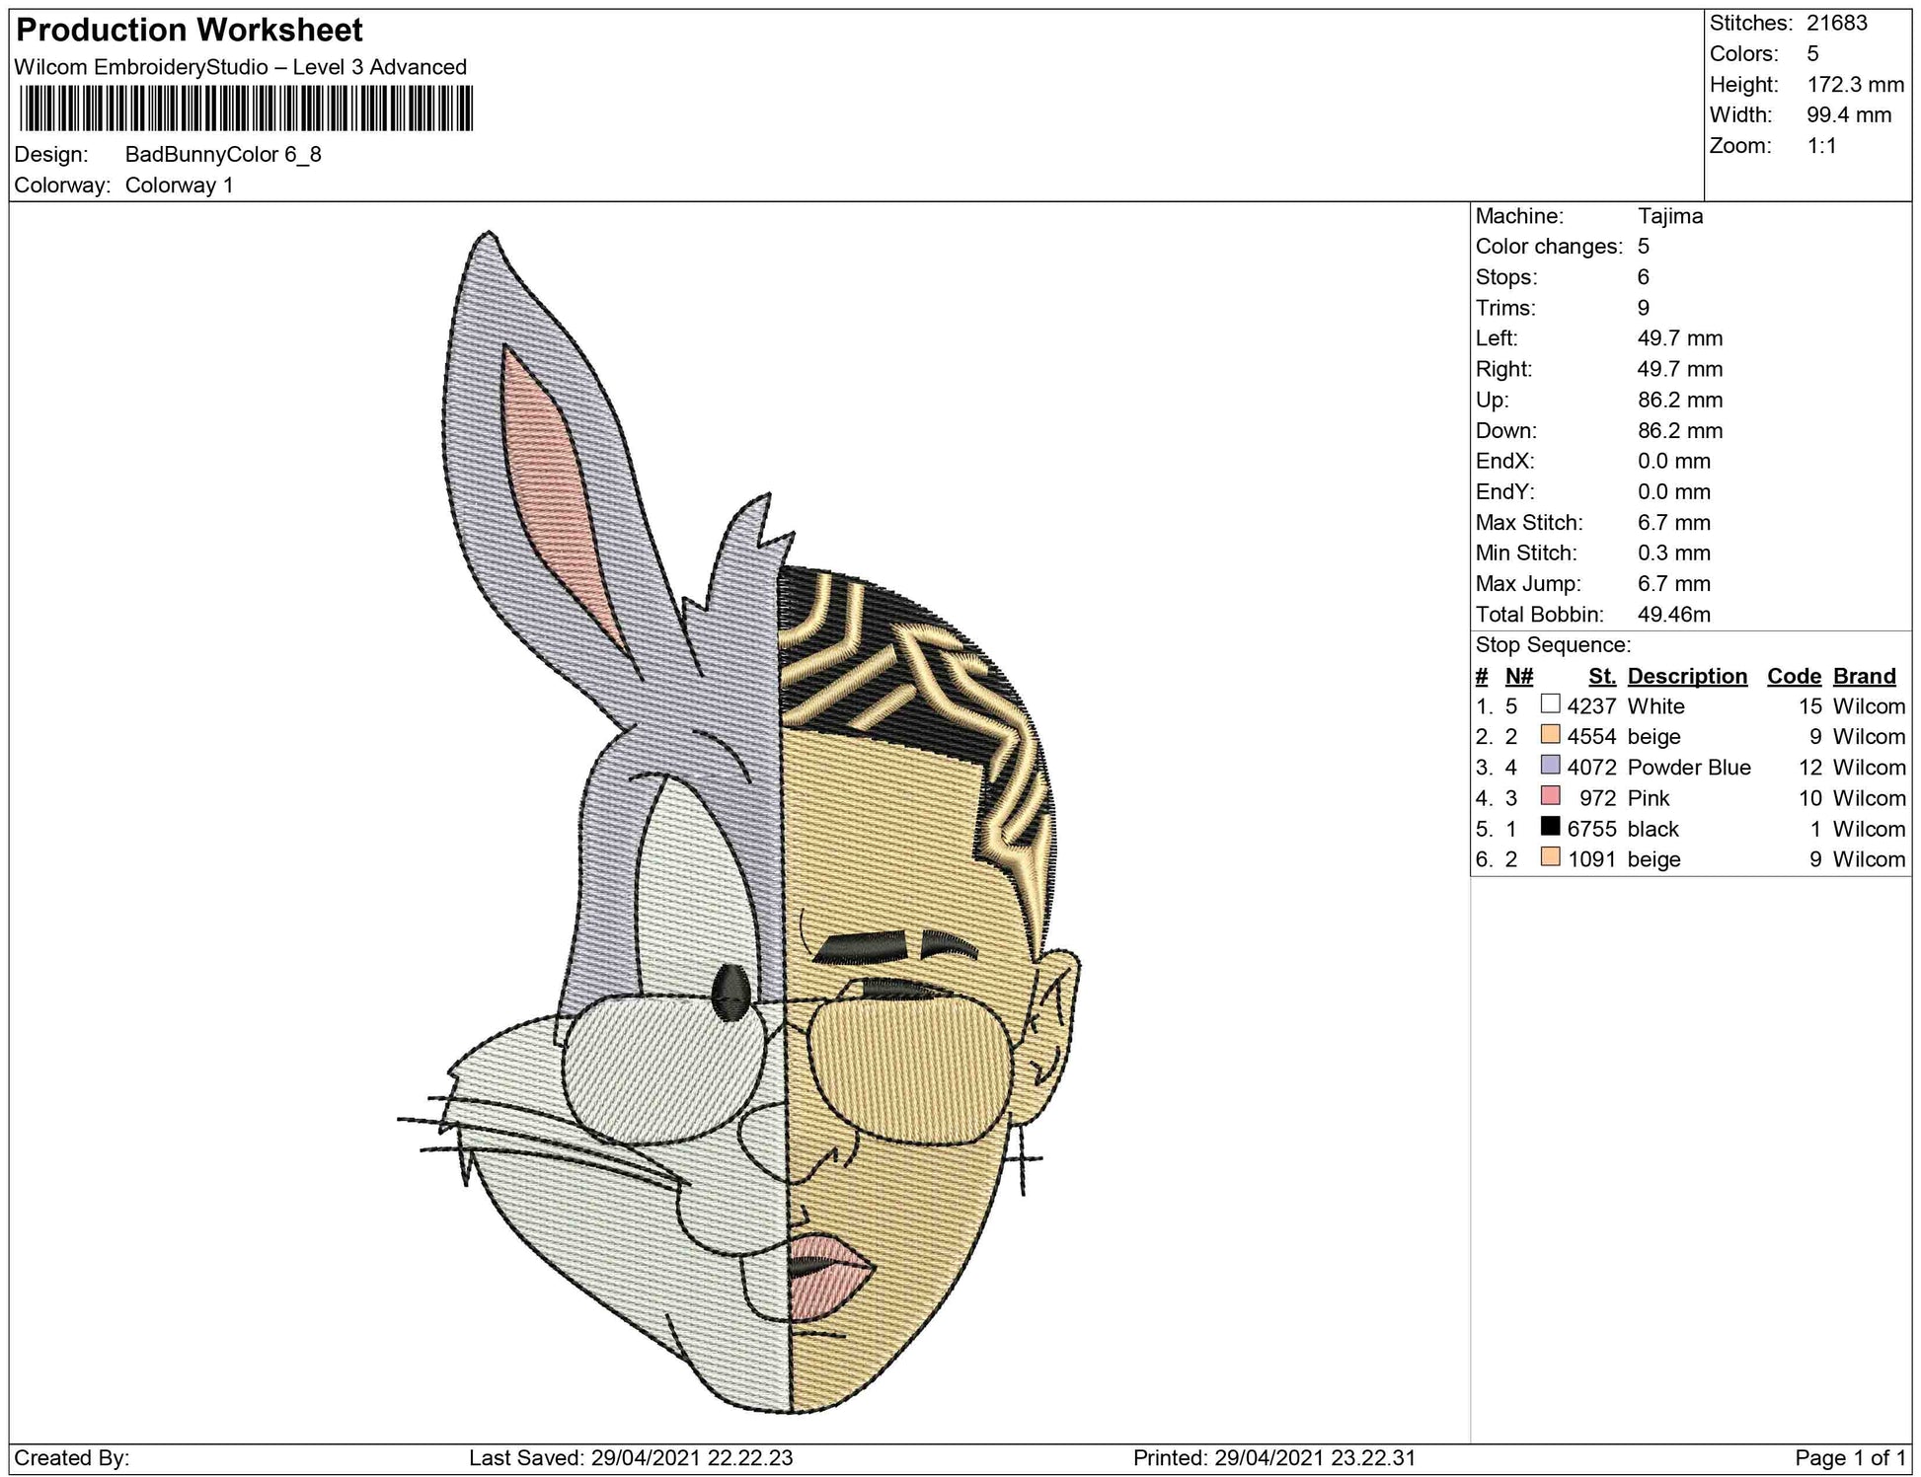
Task: Click the beige swatch with 1091 stitches
Action: [x=1550, y=857]
